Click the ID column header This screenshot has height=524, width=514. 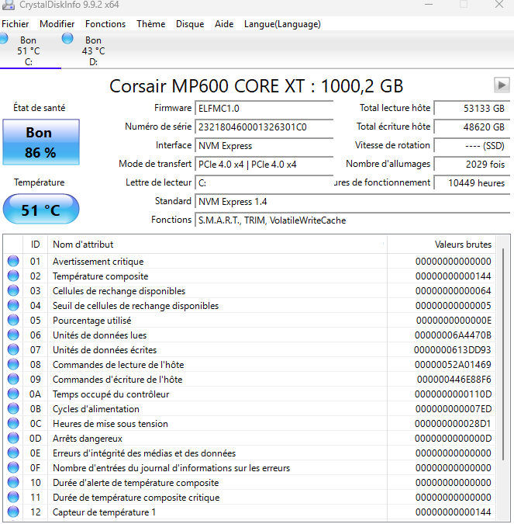click(x=36, y=245)
